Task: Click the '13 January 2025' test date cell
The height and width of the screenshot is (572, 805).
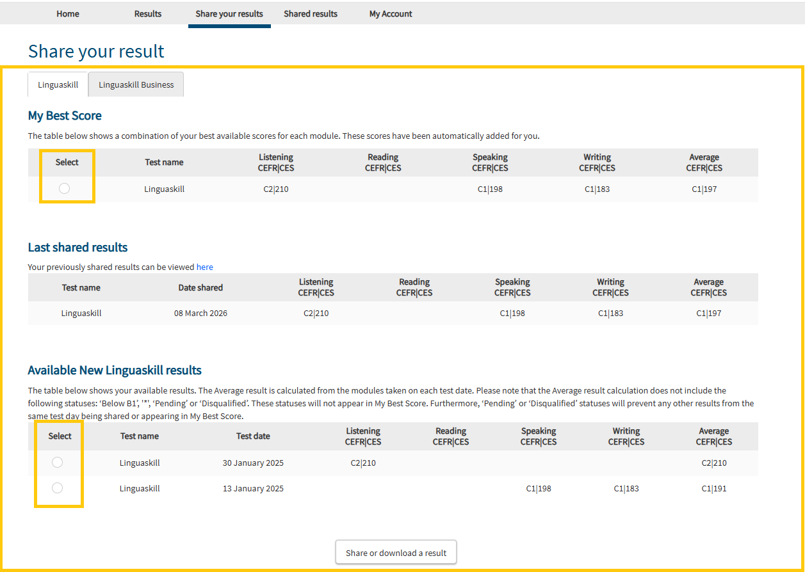Action: pyautogui.click(x=253, y=488)
